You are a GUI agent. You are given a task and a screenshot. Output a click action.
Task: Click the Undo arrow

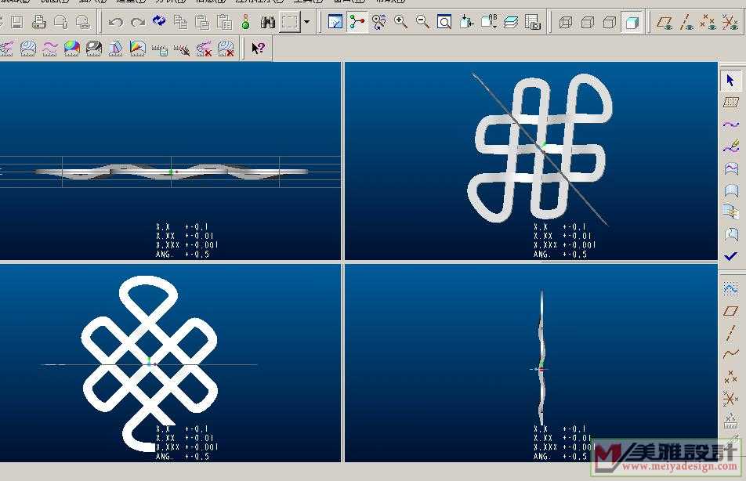116,22
